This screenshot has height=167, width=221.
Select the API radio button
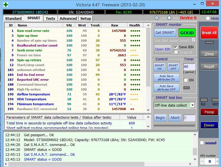(x=156, y=18)
